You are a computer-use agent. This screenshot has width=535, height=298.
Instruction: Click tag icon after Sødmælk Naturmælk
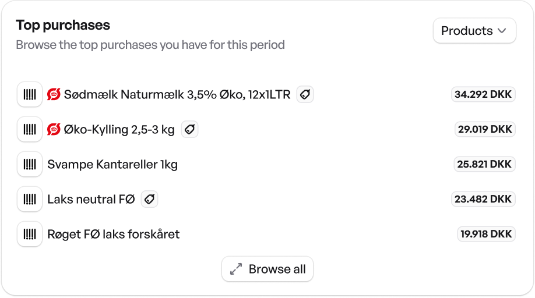coord(305,94)
